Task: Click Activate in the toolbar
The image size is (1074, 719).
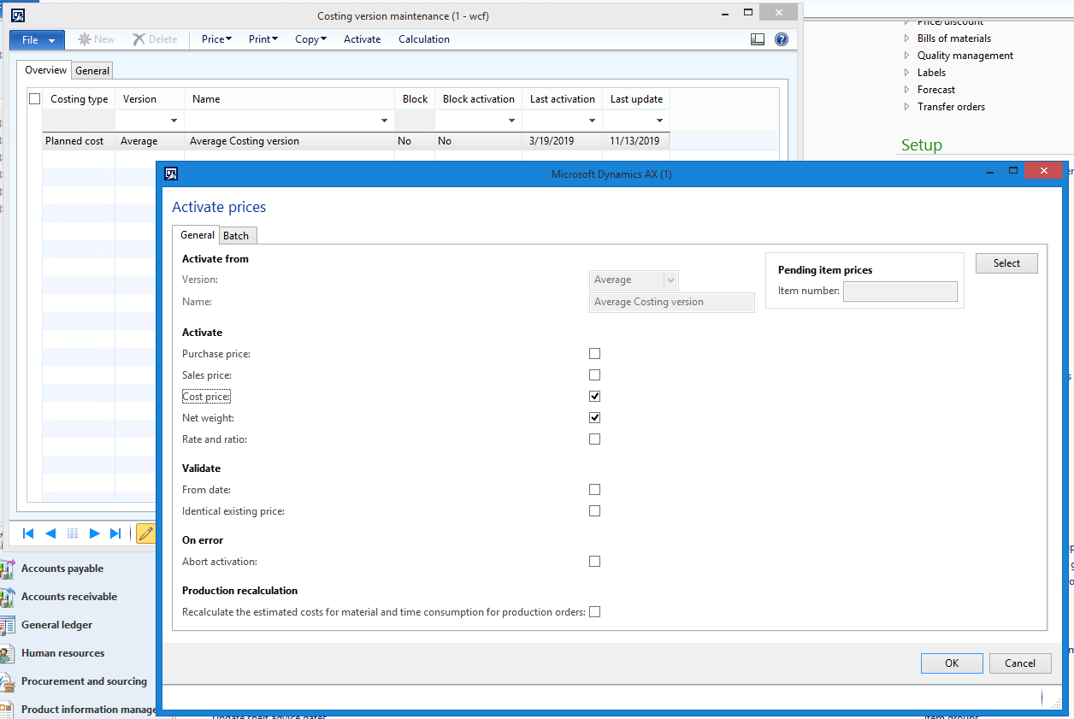Action: [362, 39]
